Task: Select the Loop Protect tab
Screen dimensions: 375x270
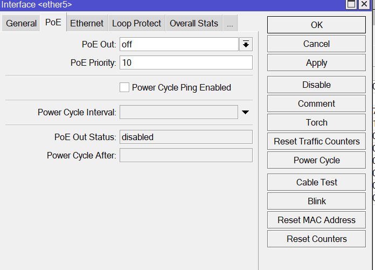Action: pyautogui.click(x=136, y=23)
